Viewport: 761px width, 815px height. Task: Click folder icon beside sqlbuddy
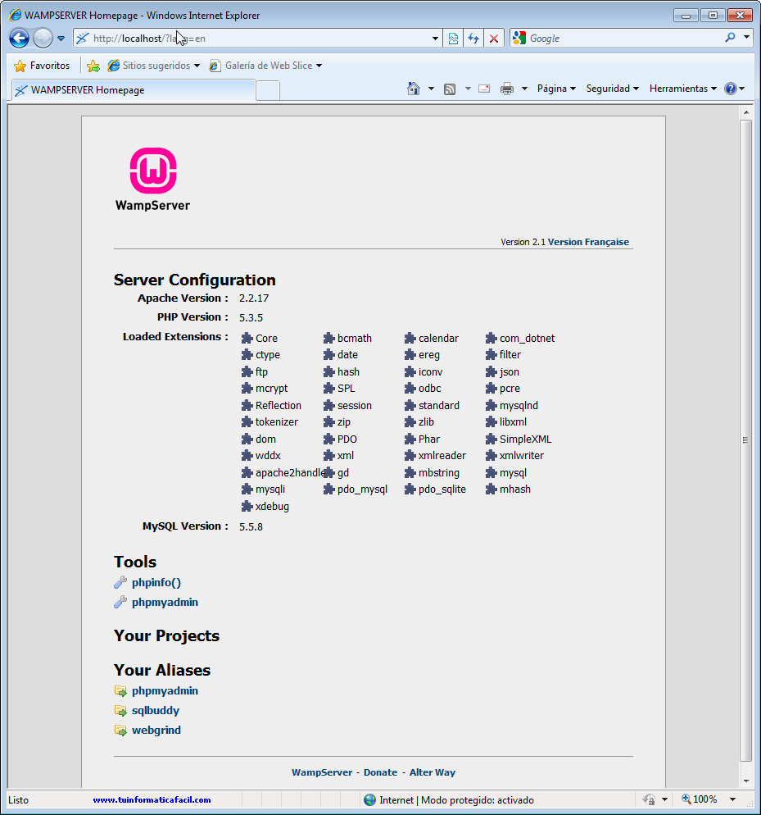pos(120,711)
